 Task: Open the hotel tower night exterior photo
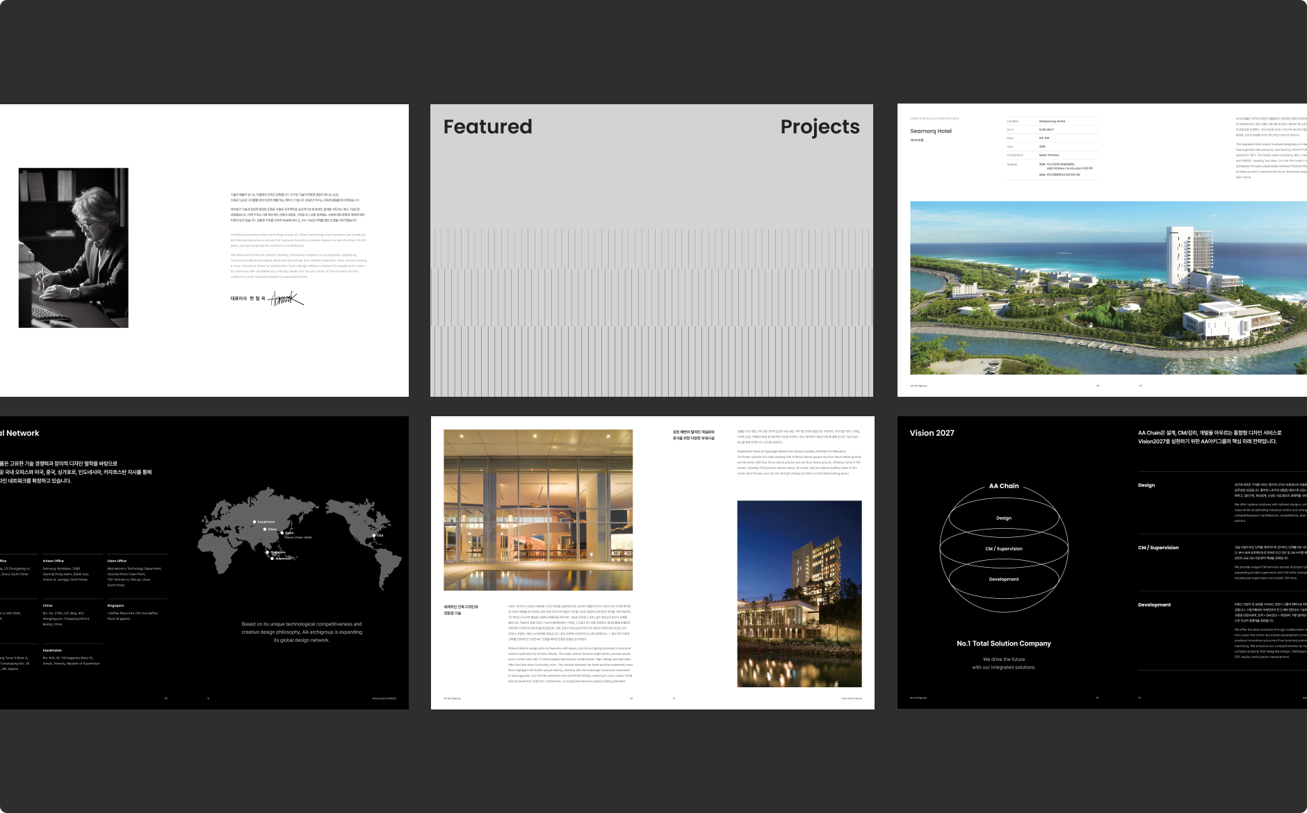[799, 593]
